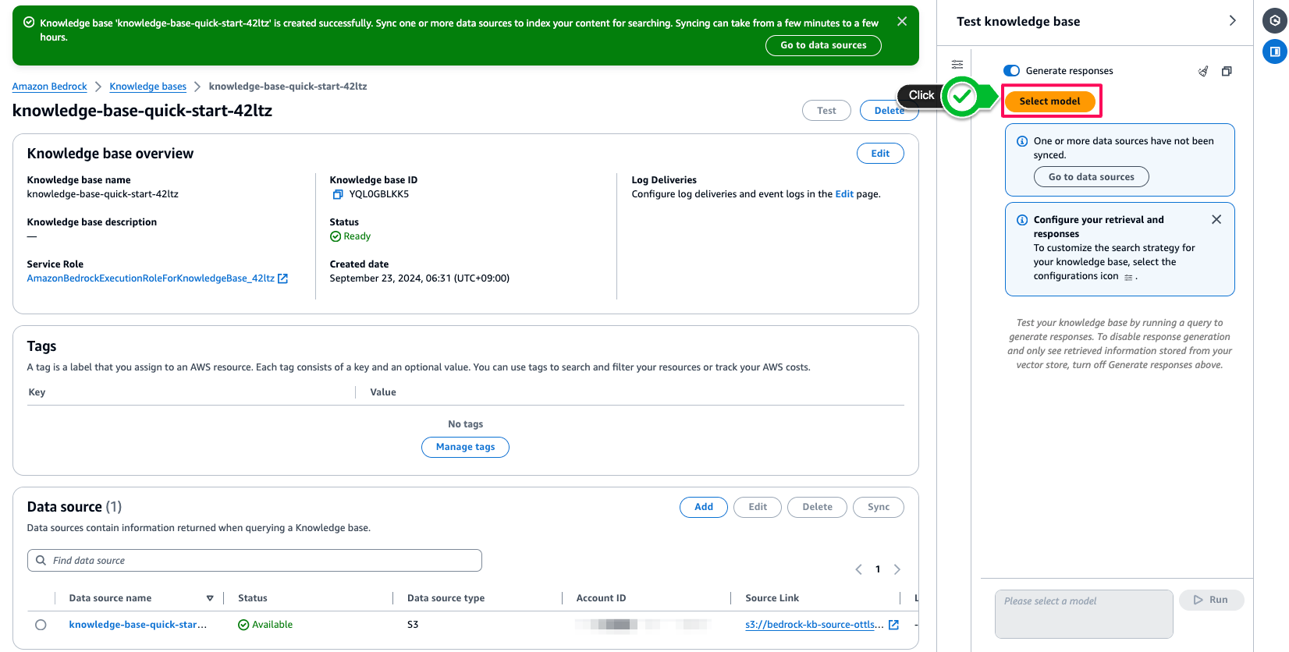Collapse the Test knowledge base panel
1289x652 pixels.
[x=1232, y=21]
